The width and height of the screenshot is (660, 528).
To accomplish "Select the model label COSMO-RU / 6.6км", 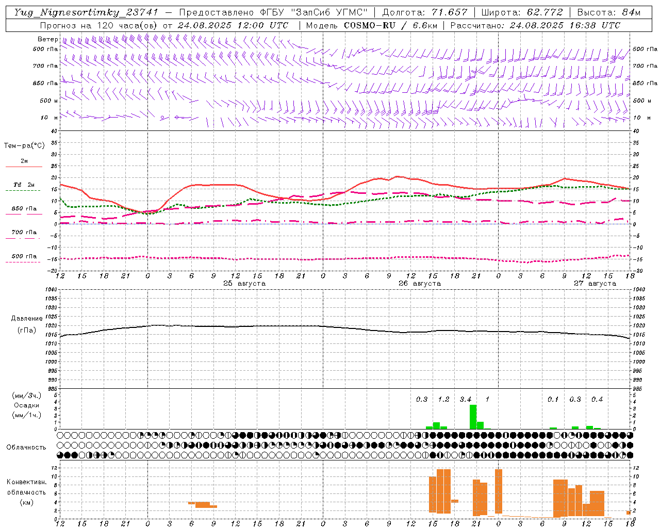I will coord(391,25).
